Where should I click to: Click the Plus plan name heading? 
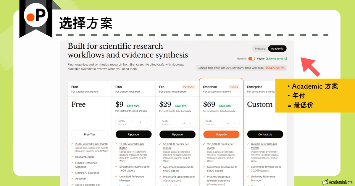[x=119, y=87]
